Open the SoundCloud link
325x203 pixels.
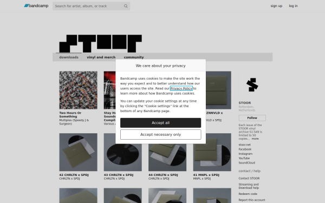246,163
